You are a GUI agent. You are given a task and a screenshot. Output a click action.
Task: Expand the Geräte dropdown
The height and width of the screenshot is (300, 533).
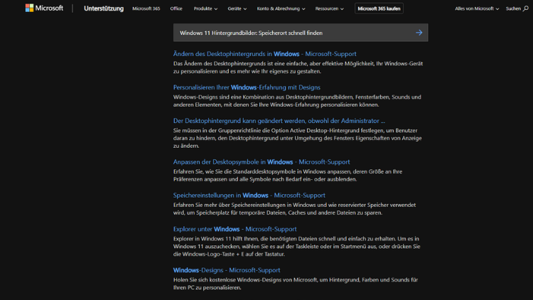point(237,9)
